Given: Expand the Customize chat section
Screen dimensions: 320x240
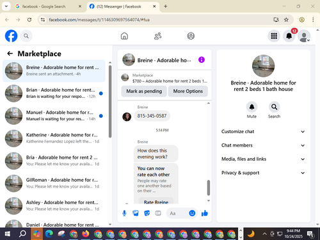Looking at the screenshot, I should [263, 131].
